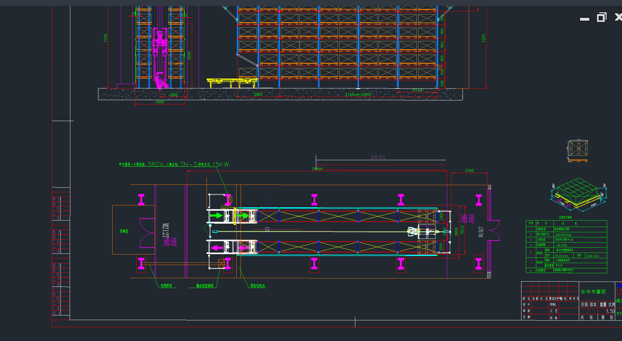Click the 控制室 room label
The width and height of the screenshot is (622, 341).
coord(124,231)
